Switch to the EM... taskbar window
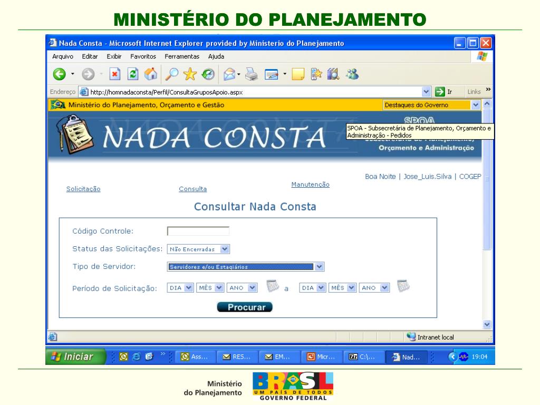This screenshot has width=540, height=405. (279, 357)
